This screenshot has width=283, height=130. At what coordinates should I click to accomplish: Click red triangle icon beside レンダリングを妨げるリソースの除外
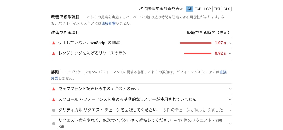pyautogui.click(x=53, y=54)
